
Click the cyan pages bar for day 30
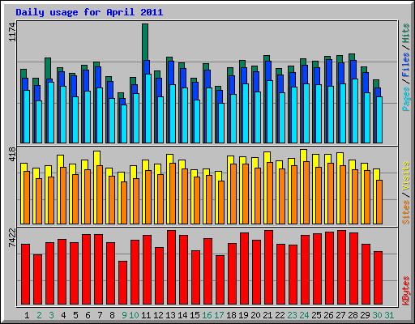click(379, 120)
